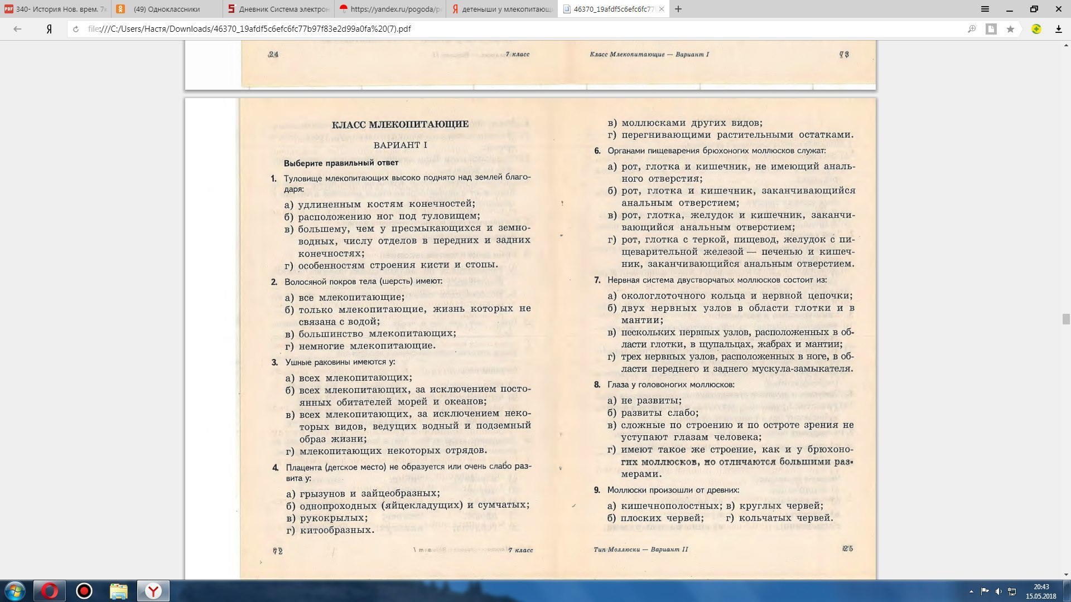Open the volume icon in the tray
Screen dimensions: 1071x602
point(998,591)
